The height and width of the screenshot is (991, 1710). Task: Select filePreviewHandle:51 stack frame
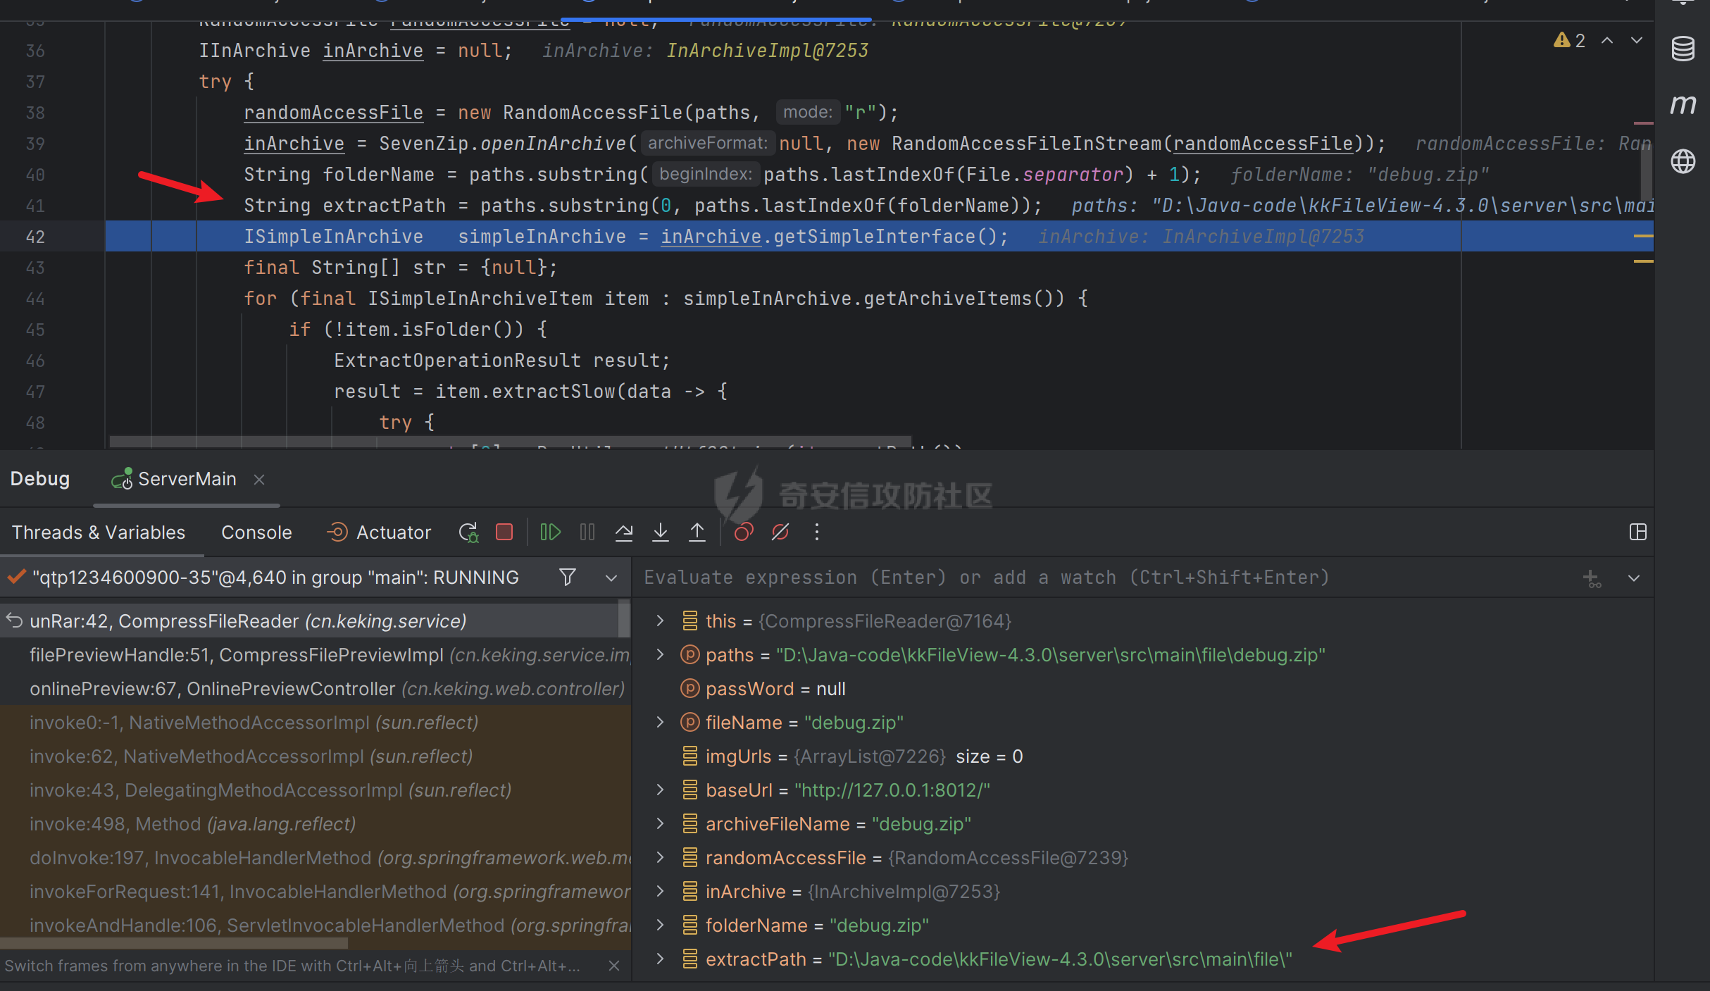(x=316, y=655)
